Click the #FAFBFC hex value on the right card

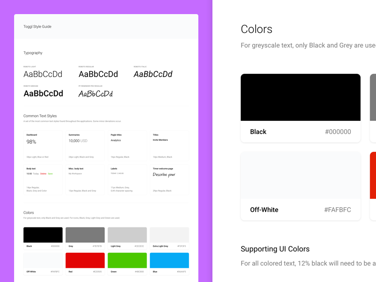pyautogui.click(x=337, y=210)
